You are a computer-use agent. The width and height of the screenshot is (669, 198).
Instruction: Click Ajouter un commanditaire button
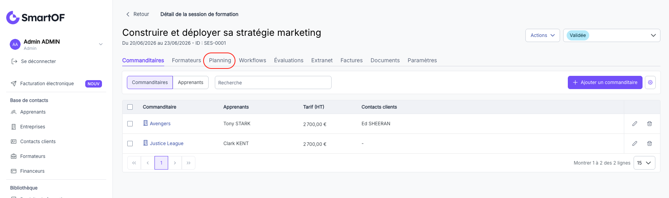[x=605, y=82]
